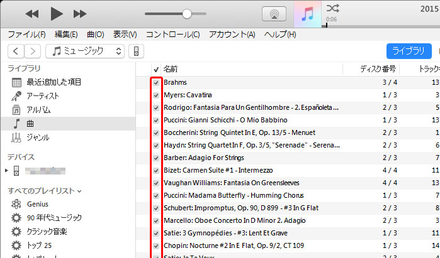Viewport: 440px width, 258px height.
Task: Click the ライブラリ button
Action: pos(409,51)
